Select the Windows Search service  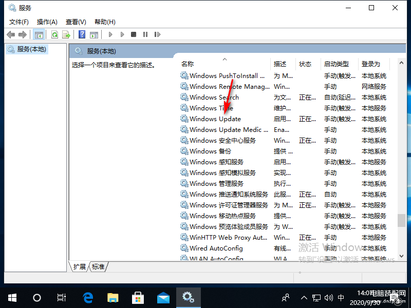tap(285, 98)
